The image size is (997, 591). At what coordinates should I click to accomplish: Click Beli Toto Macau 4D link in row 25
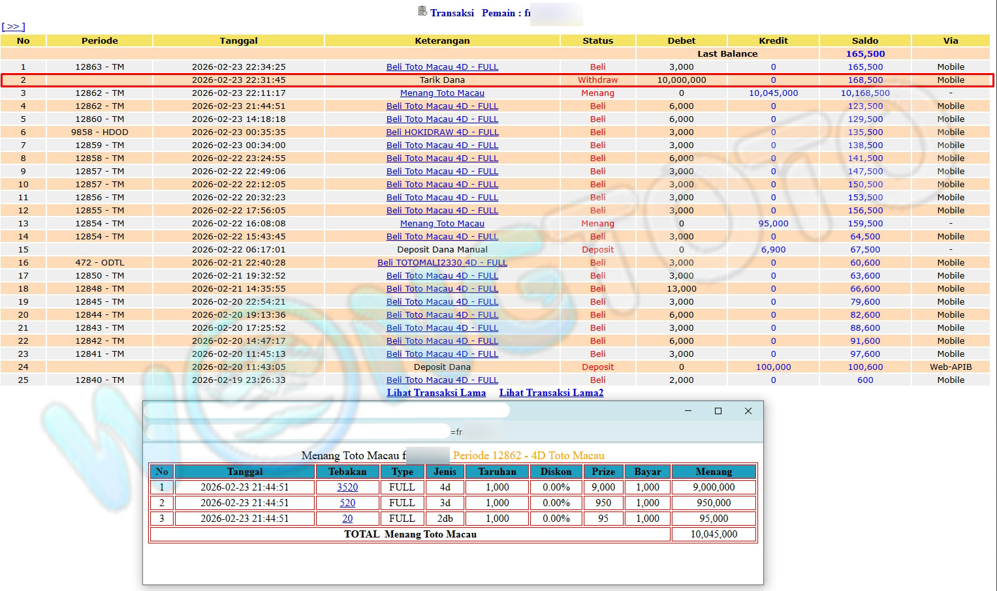tap(442, 380)
